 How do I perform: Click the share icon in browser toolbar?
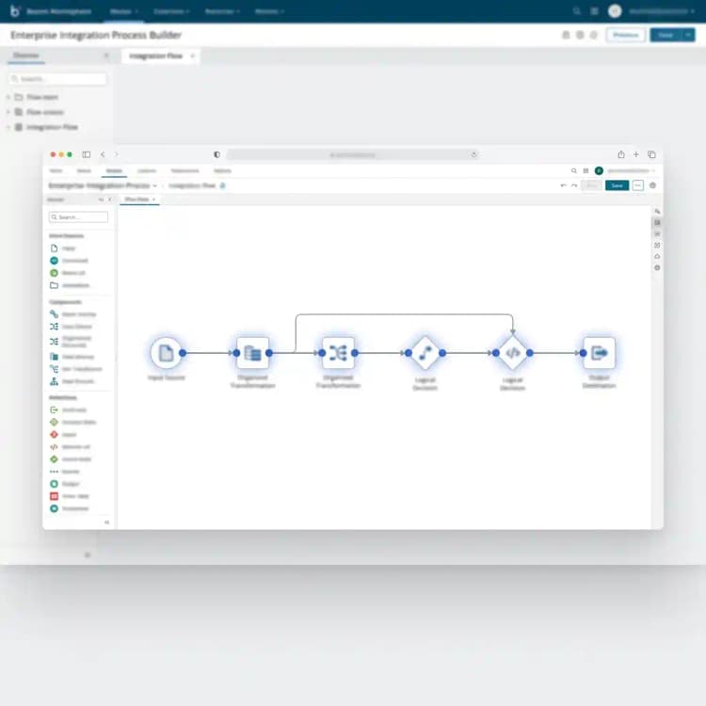621,154
